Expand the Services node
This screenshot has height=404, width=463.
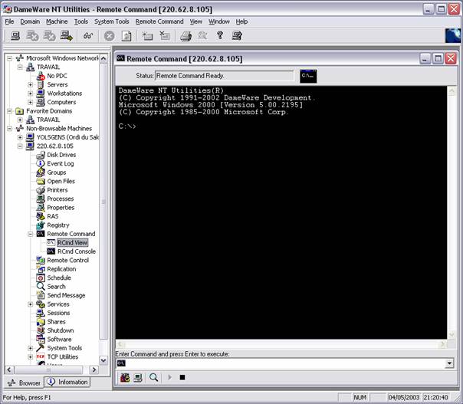coord(31,304)
